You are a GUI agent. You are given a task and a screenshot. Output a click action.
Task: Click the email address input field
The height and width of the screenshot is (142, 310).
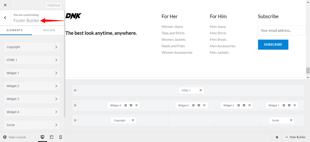(281, 31)
